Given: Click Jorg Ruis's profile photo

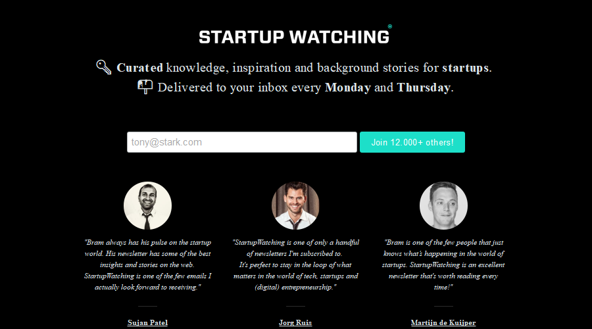Looking at the screenshot, I should [x=295, y=206].
